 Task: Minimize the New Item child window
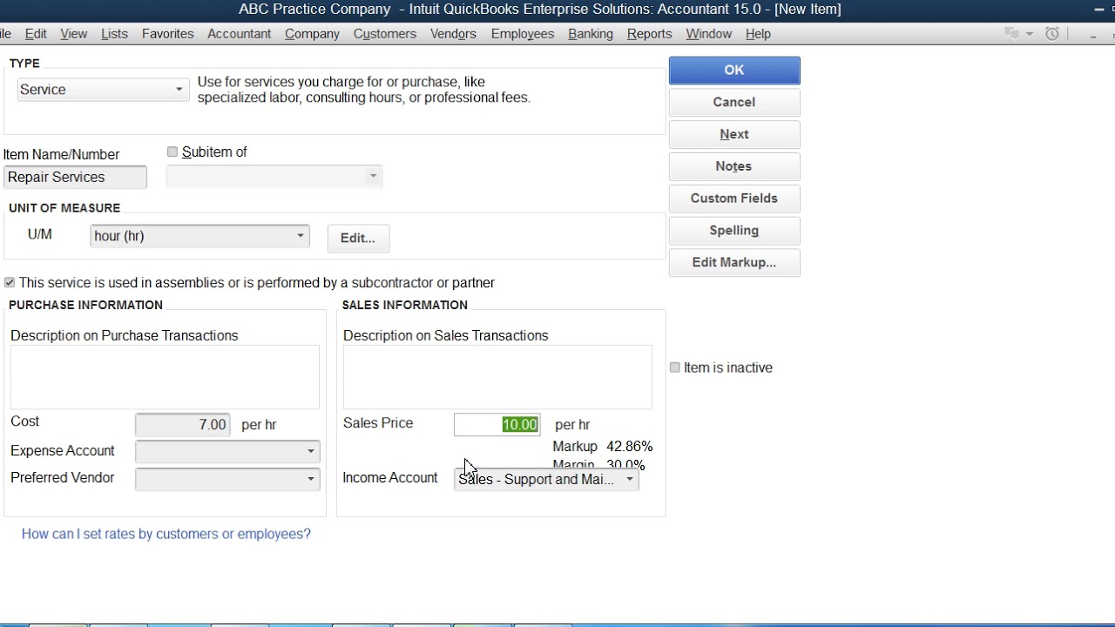coord(1092,35)
